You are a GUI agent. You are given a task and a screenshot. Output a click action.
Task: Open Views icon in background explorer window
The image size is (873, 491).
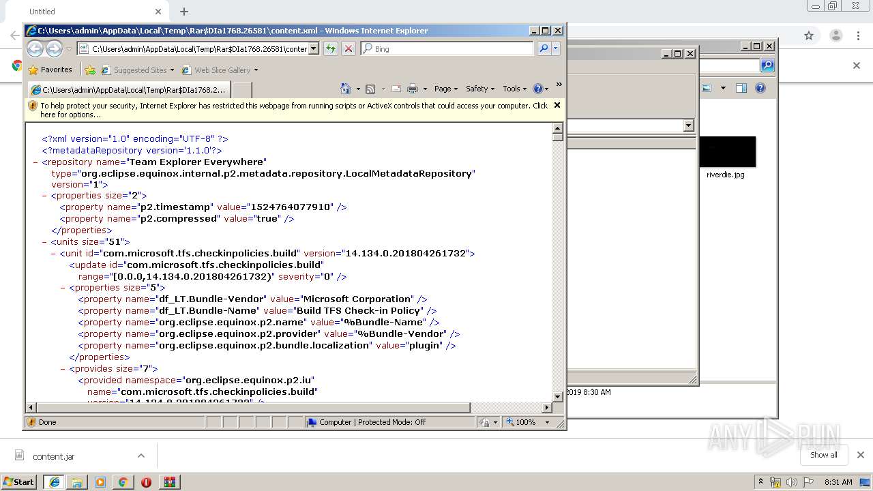(707, 88)
